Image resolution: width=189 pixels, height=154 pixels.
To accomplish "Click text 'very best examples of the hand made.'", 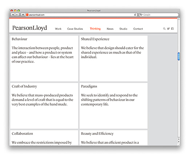I will pos(40,104).
